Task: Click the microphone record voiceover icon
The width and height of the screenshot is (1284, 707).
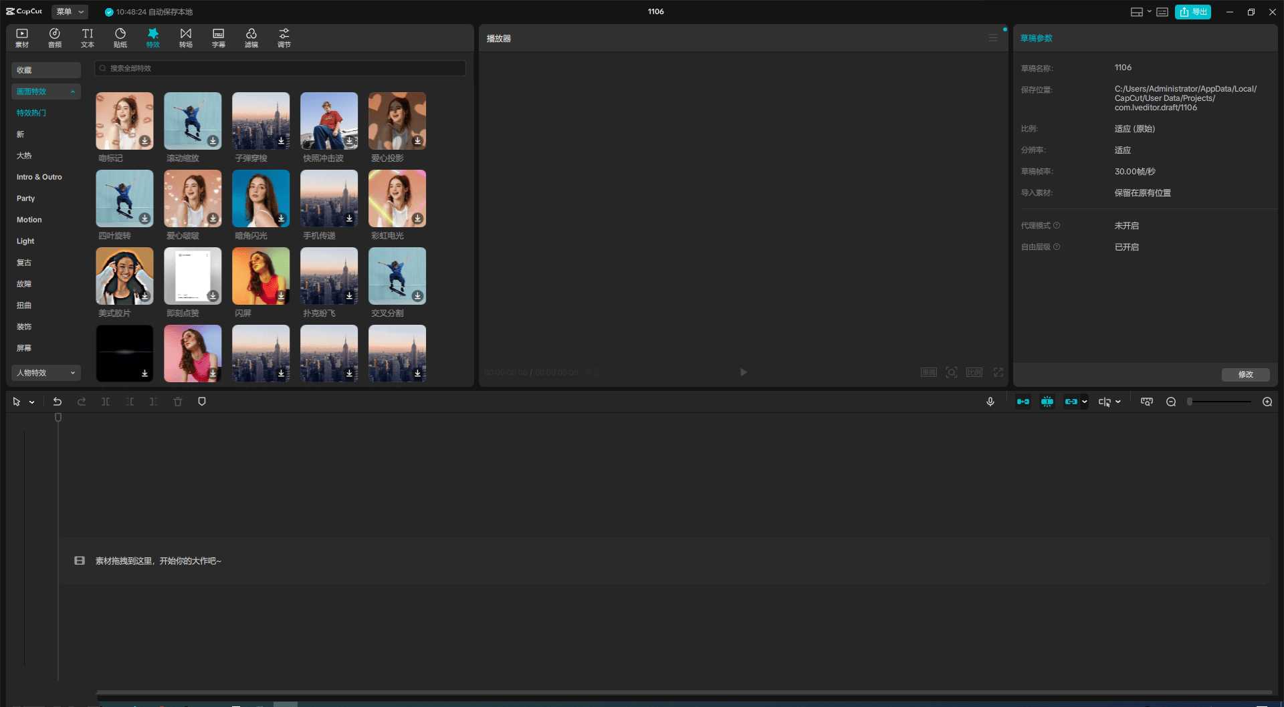Action: coord(990,402)
